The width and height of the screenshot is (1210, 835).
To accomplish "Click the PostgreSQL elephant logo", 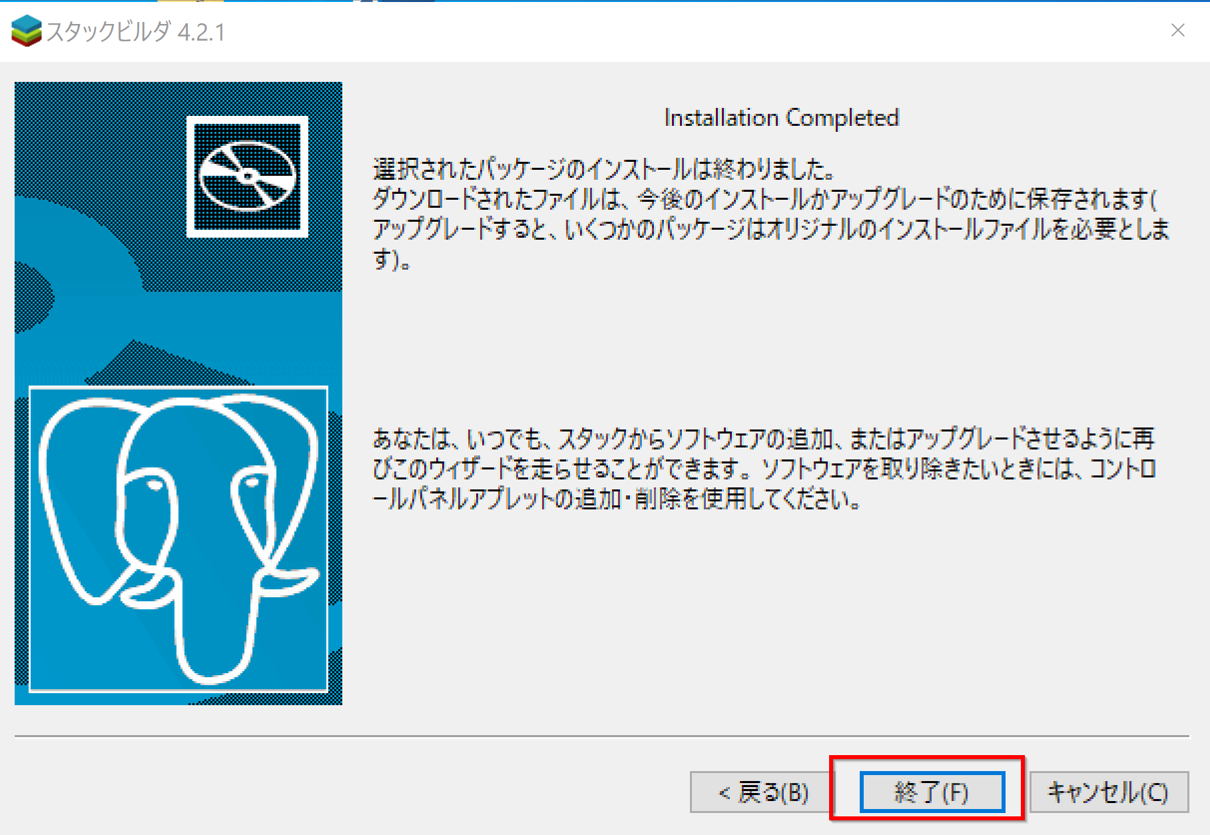I will [178, 539].
